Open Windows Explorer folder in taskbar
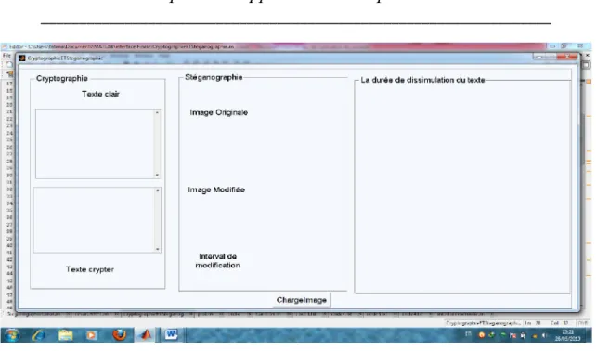 [65, 335]
